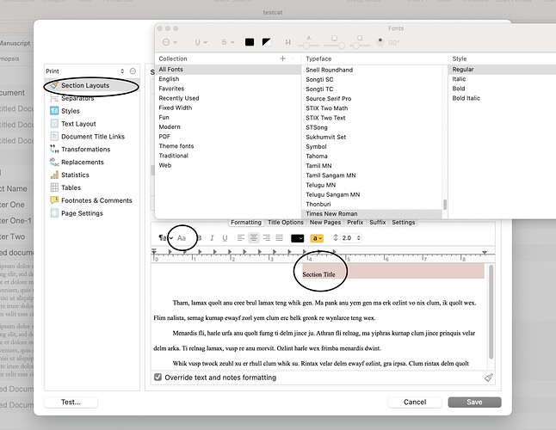Choose Tahoma from the Typeface list
Image resolution: width=556 pixels, height=430 pixels.
[315, 156]
